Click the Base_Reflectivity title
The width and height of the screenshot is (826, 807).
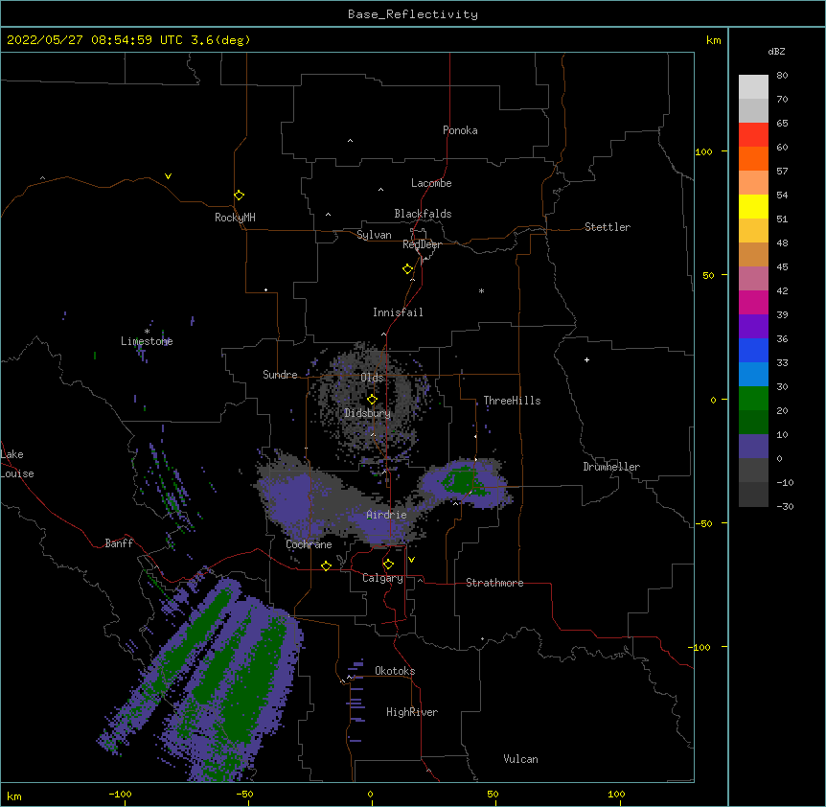pyautogui.click(x=413, y=14)
